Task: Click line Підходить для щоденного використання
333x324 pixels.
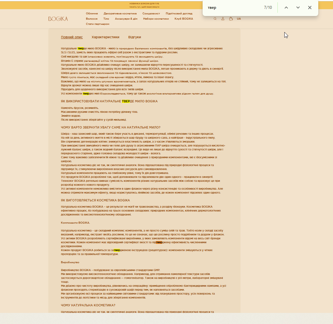Action: click(102, 89)
